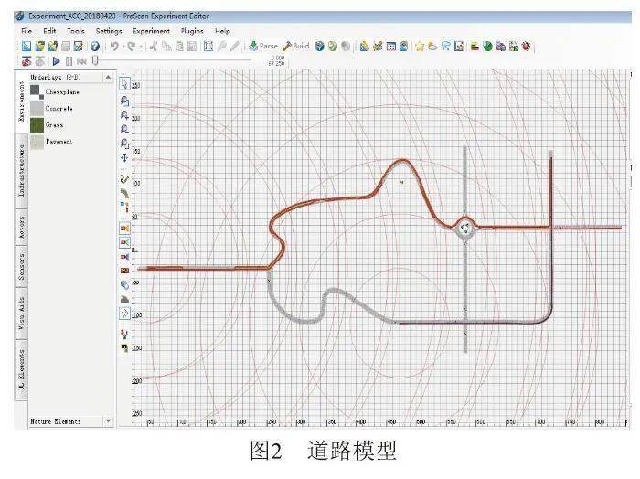Click the Parse button in toolbar
640x479 pixels.
click(263, 46)
